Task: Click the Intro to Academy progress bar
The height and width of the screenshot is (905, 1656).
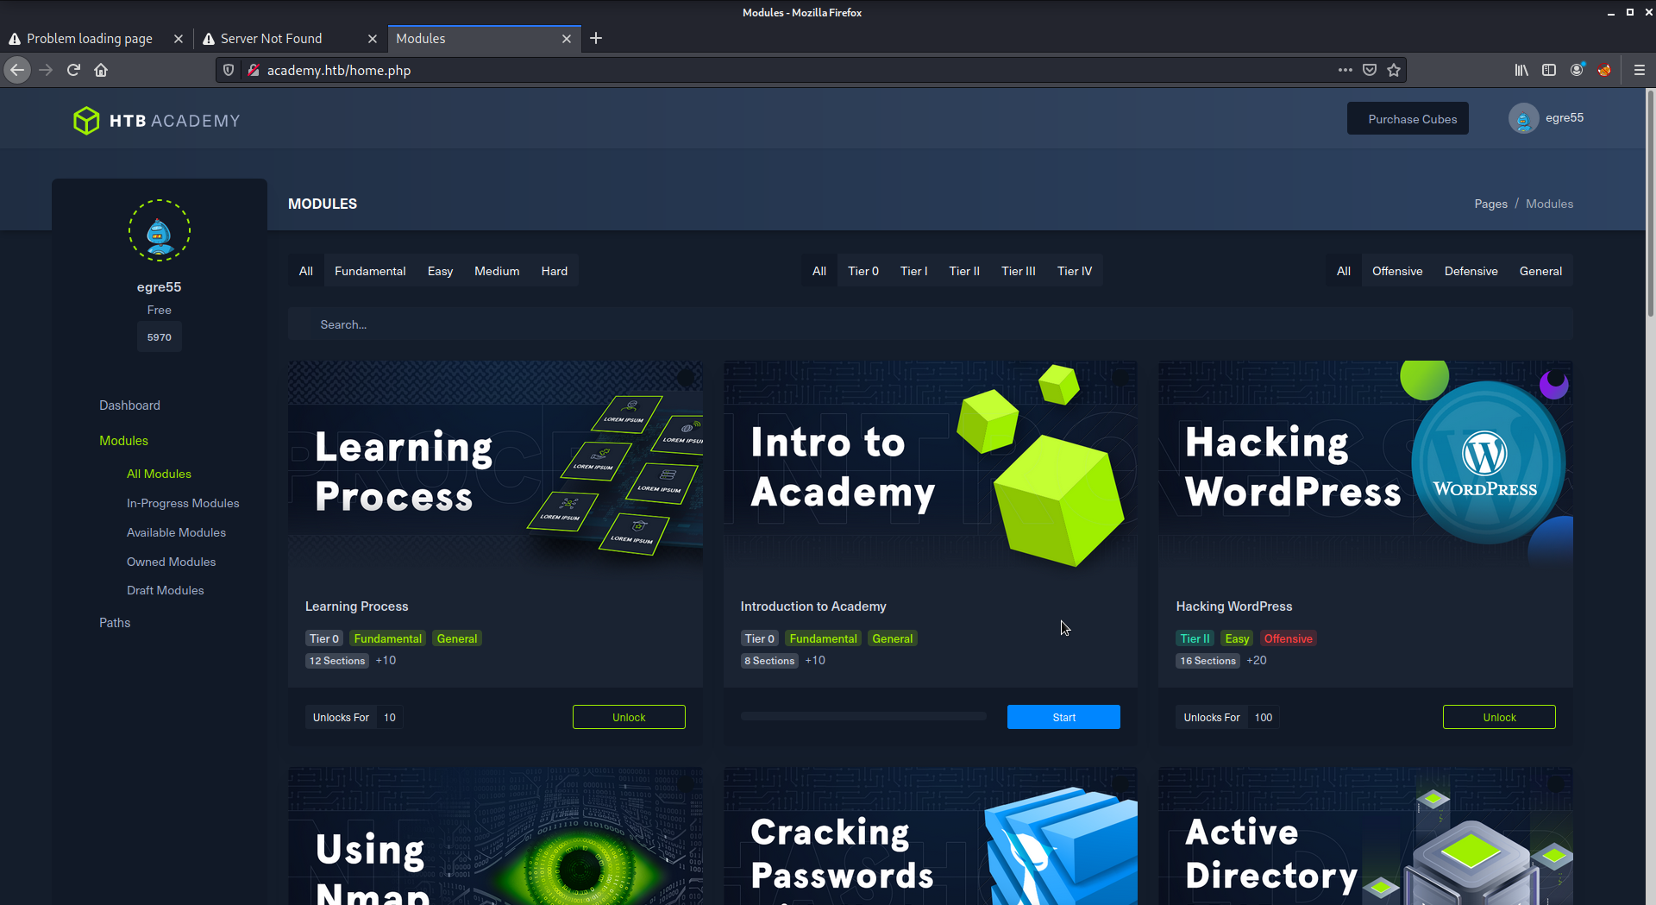Action: [863, 716]
